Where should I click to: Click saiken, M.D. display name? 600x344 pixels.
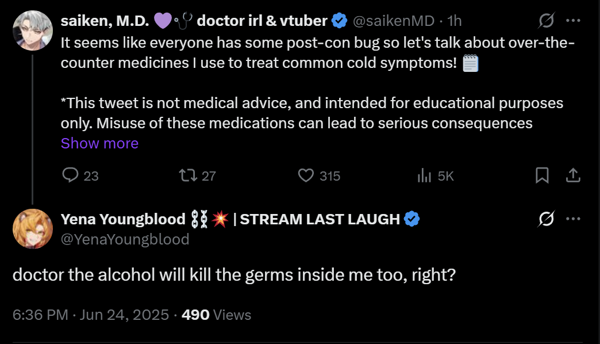tap(105, 21)
